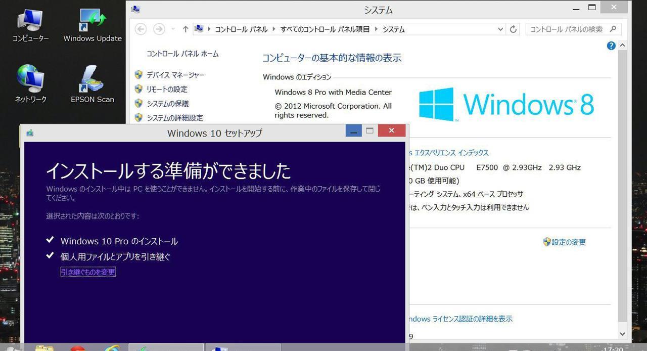Screen dimensions: 647x351
Task: Click scrollbar down arrow in システム window
Action: (623, 334)
